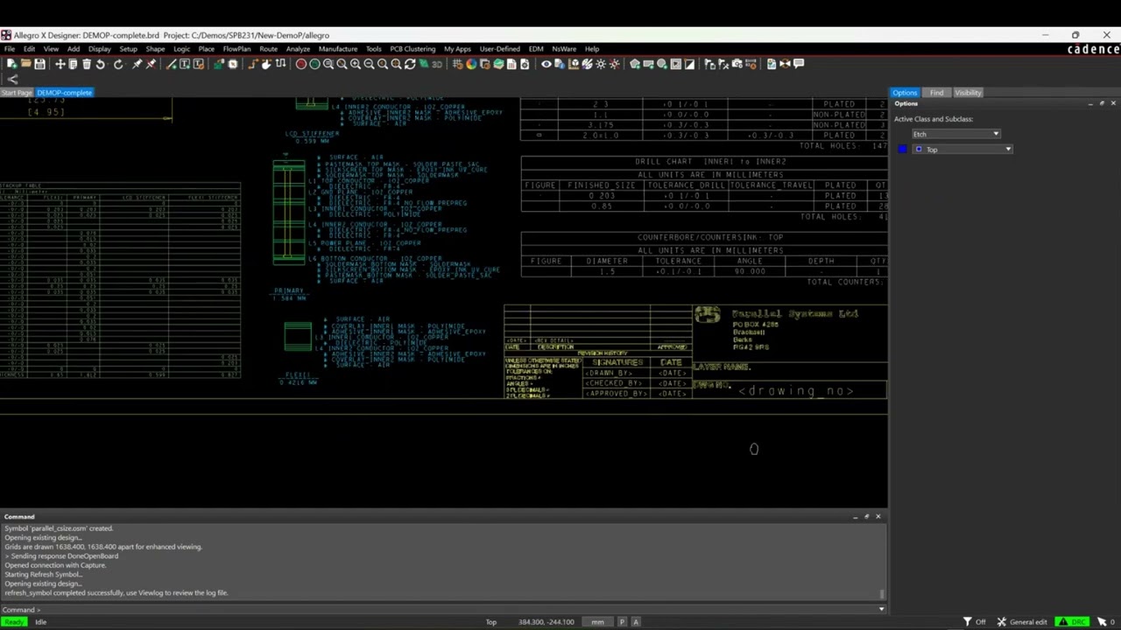This screenshot has height=630, width=1121.
Task: Open the grid settings toolbar icon
Action: pyautogui.click(x=458, y=64)
